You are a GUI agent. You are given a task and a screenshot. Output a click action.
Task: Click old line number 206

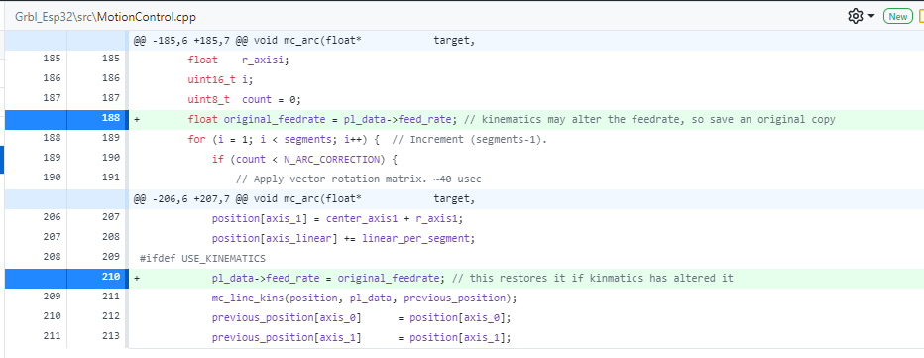(x=51, y=217)
